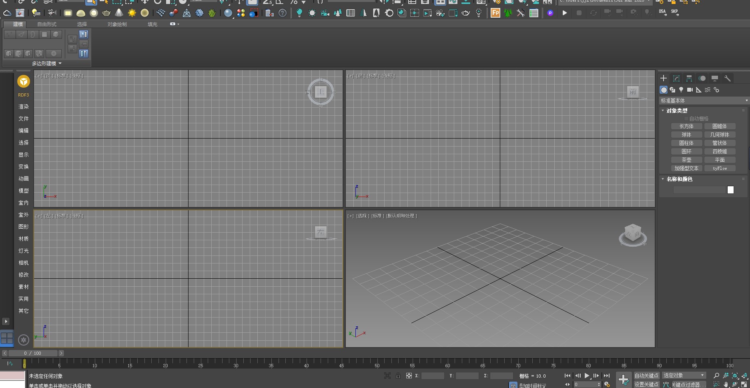Expand the sidebar with the arrow button
This screenshot has width=750, height=388.
click(x=6, y=322)
